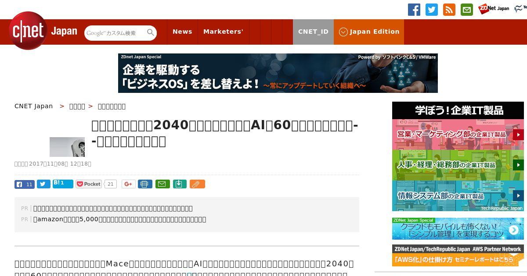This screenshot has height=276, width=527.
Task: Follow the CNET Japan breadcrumb link
Action: pyautogui.click(x=33, y=106)
